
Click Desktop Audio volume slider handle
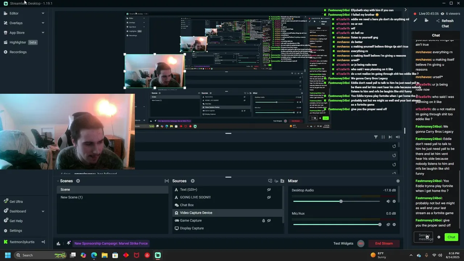[x=341, y=201]
